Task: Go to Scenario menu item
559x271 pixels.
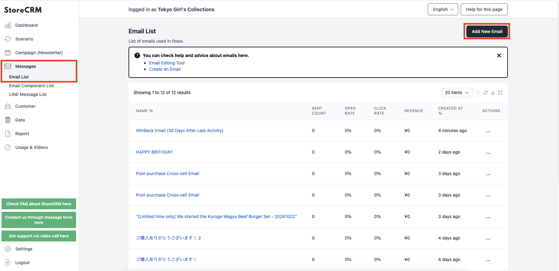Action: coord(24,39)
